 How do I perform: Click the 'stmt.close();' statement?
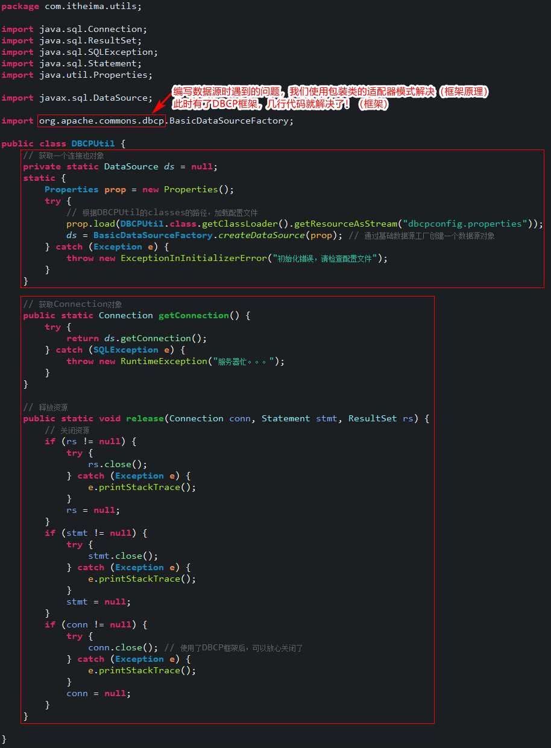coord(123,556)
